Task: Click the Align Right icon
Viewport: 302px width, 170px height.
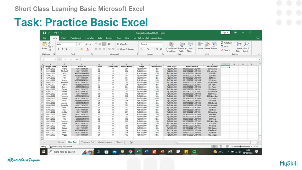Action: click(x=104, y=49)
